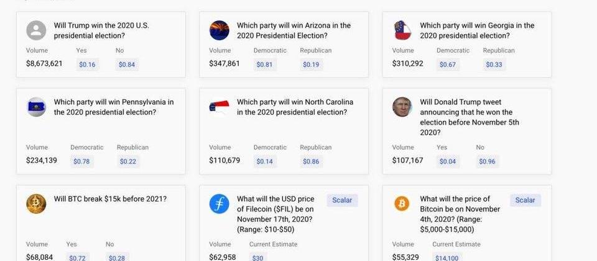The width and height of the screenshot is (597, 261).
Task: Click the Donald Trump photo thumbnail
Action: click(402, 107)
